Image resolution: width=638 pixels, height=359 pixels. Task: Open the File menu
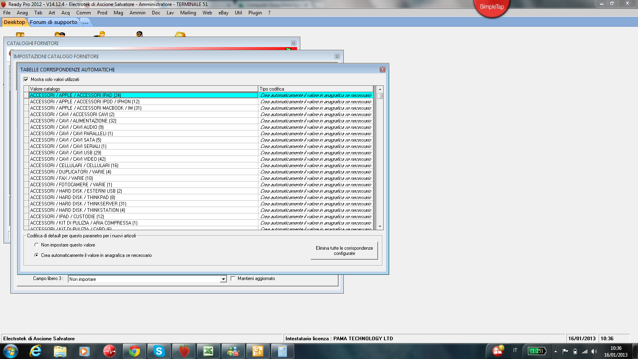click(7, 13)
